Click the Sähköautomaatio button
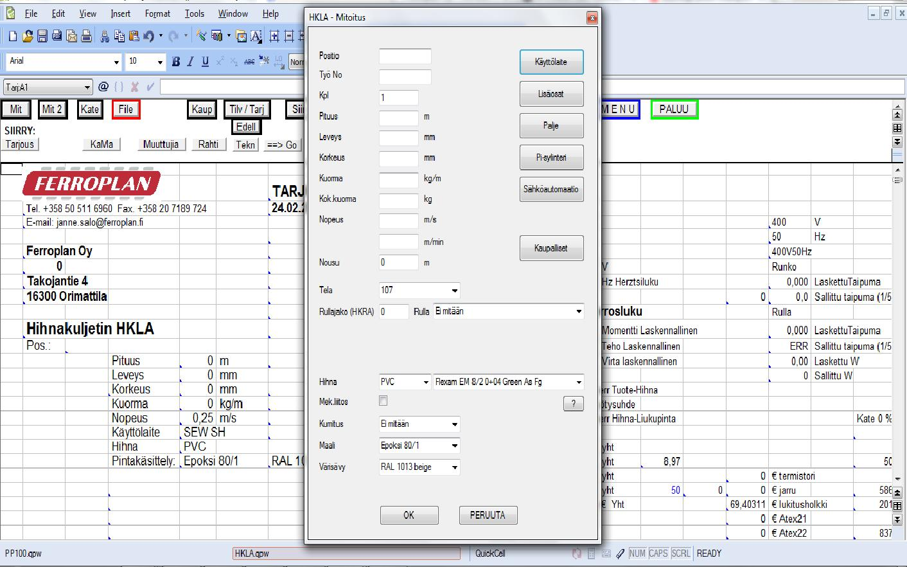Image resolution: width=907 pixels, height=567 pixels. [x=551, y=189]
